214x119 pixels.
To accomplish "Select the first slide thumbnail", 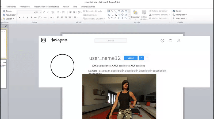I will [x=3, y=43].
